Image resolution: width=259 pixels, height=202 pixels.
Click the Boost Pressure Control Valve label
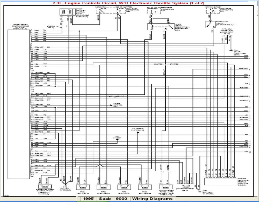(x=82, y=13)
